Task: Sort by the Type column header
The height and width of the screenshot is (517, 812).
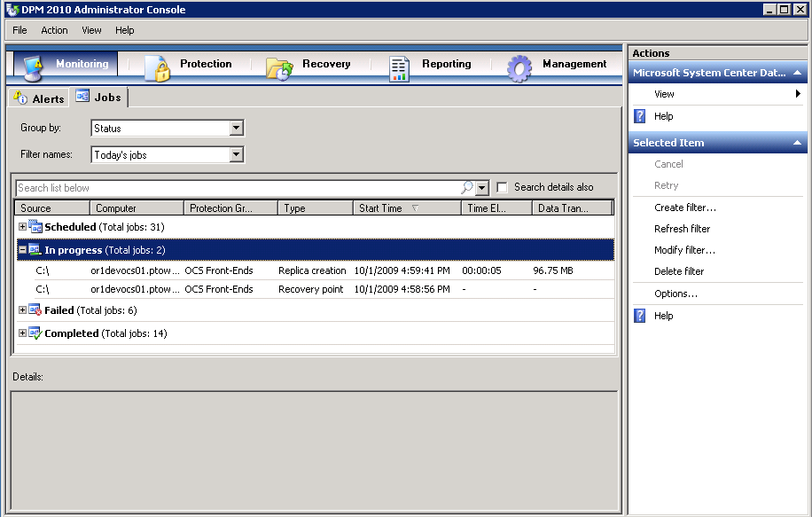Action: click(x=316, y=208)
